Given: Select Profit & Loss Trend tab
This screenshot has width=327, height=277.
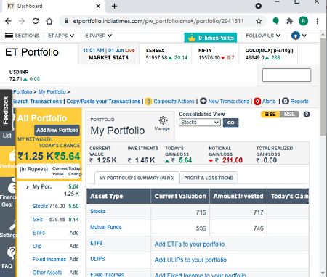Looking at the screenshot, I should tap(209, 178).
